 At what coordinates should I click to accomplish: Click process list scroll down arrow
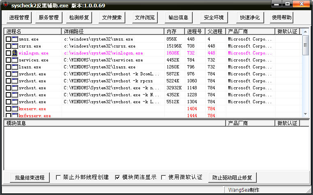click(306, 114)
